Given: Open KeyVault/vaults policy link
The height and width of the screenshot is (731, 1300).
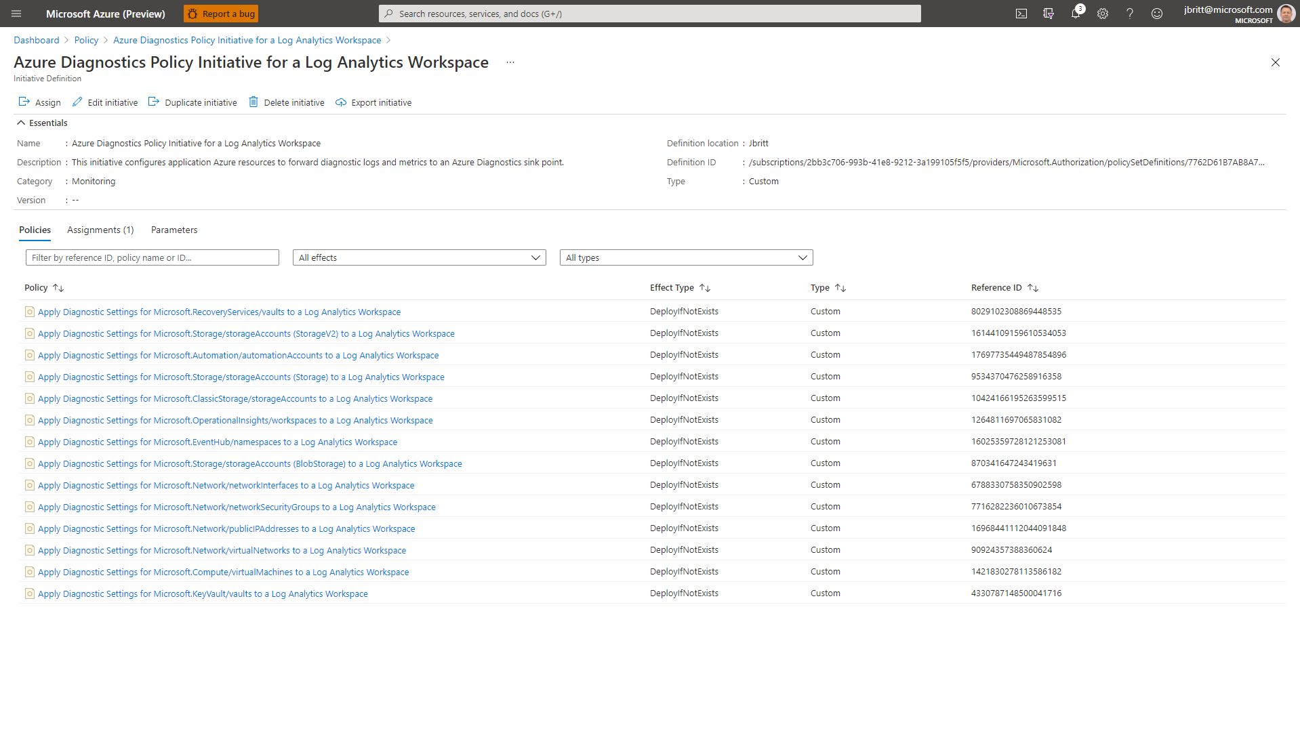Looking at the screenshot, I should (x=203, y=593).
